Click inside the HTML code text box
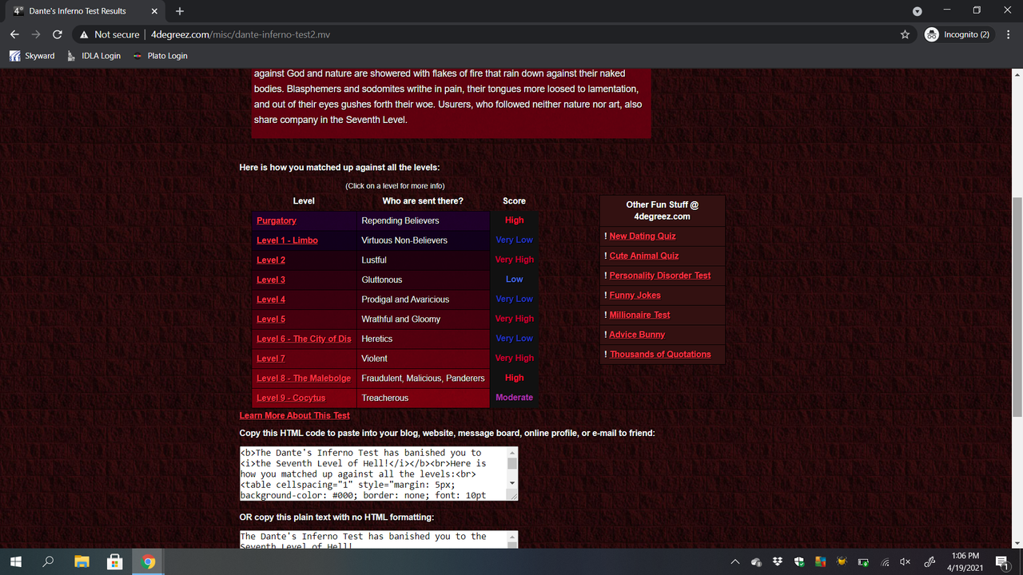Screen dimensions: 1023x575 376,473
